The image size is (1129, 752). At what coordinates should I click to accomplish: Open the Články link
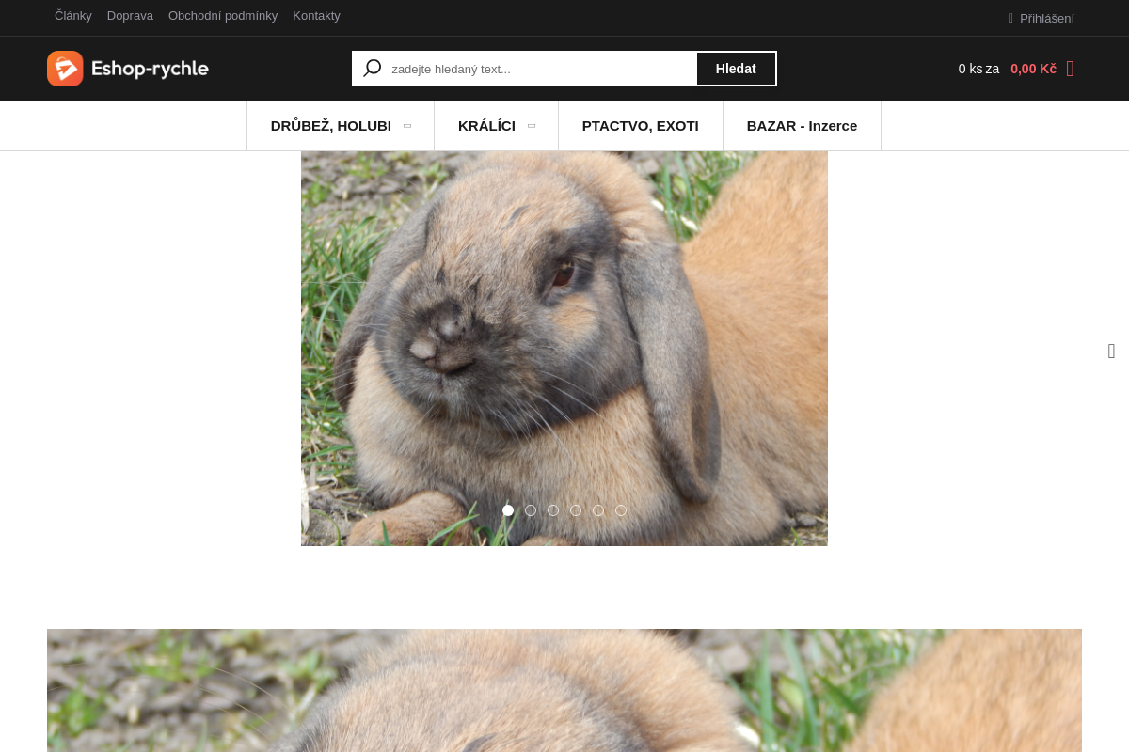tap(73, 16)
